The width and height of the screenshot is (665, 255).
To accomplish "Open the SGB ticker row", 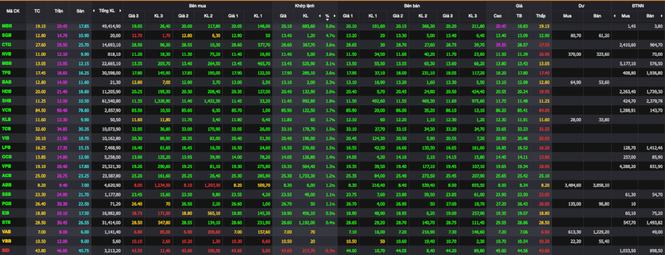I will click(332, 35).
